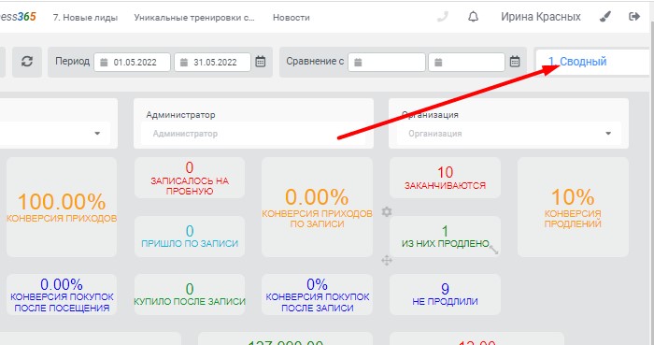
Task: Open calendar icon after comparison date fields
Action: tap(515, 62)
